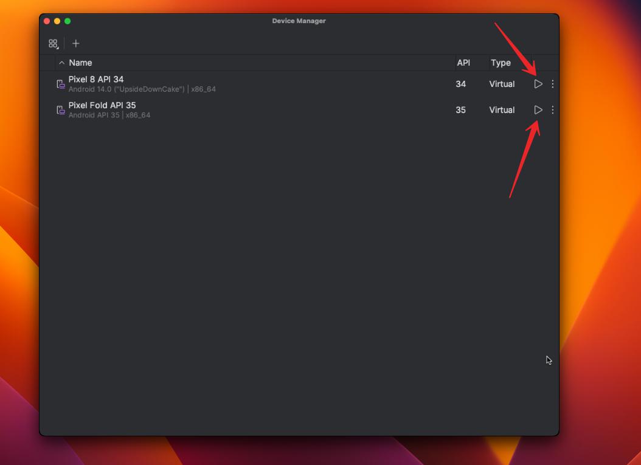Select the Pixel Fold API 35 device row
The image size is (641, 465).
(x=299, y=110)
